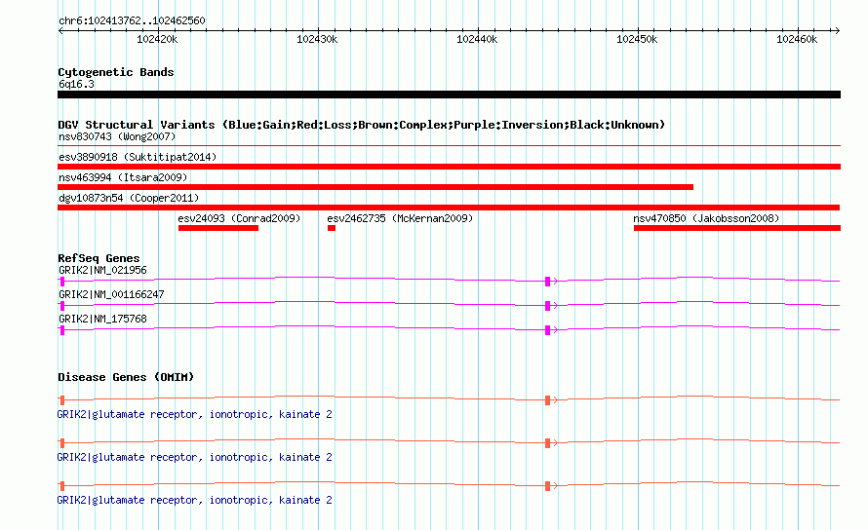Click the 102460k ruler tick label
Viewport: 868px width, 530px height.
(797, 39)
